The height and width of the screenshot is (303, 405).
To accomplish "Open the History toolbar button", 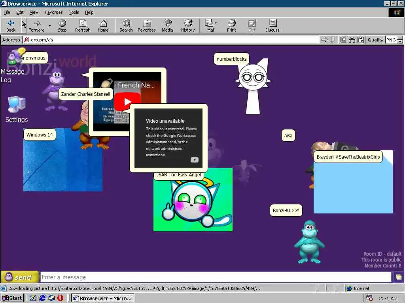I will point(188,26).
